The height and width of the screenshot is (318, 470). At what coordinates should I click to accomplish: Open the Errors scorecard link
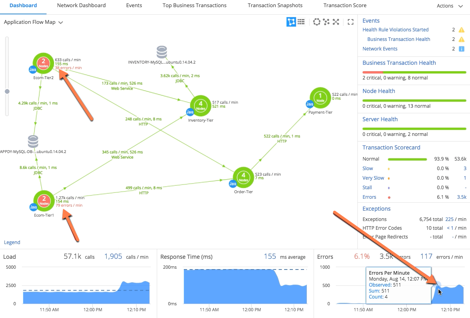tap(369, 197)
